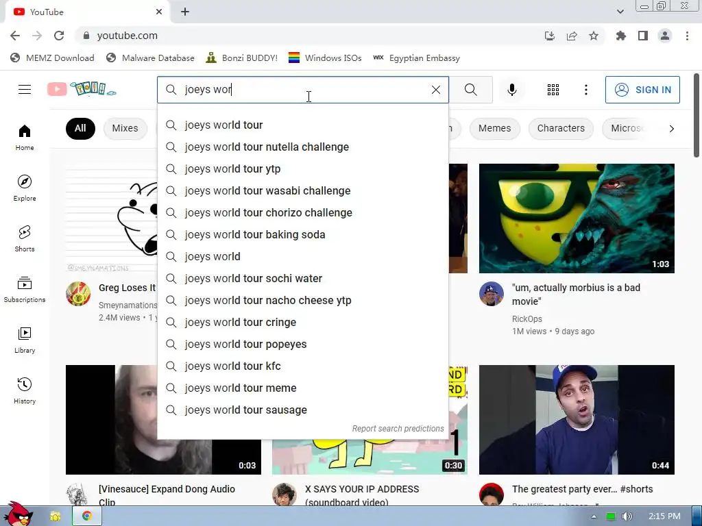Go back in browser
Viewport: 702px width, 526px height.
pyautogui.click(x=15, y=36)
